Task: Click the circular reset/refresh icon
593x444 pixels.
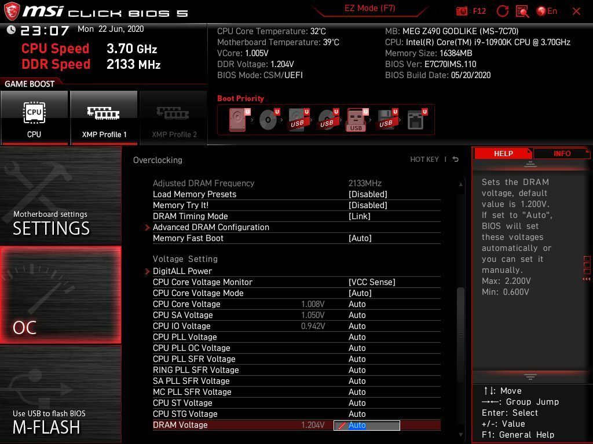Action: click(x=503, y=11)
